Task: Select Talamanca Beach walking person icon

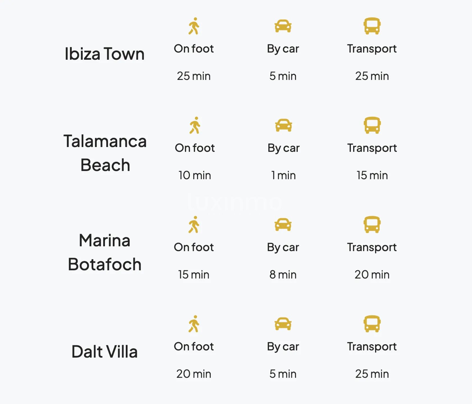Action: coord(195,125)
